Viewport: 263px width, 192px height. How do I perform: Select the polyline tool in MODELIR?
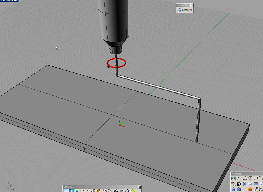click(x=239, y=178)
